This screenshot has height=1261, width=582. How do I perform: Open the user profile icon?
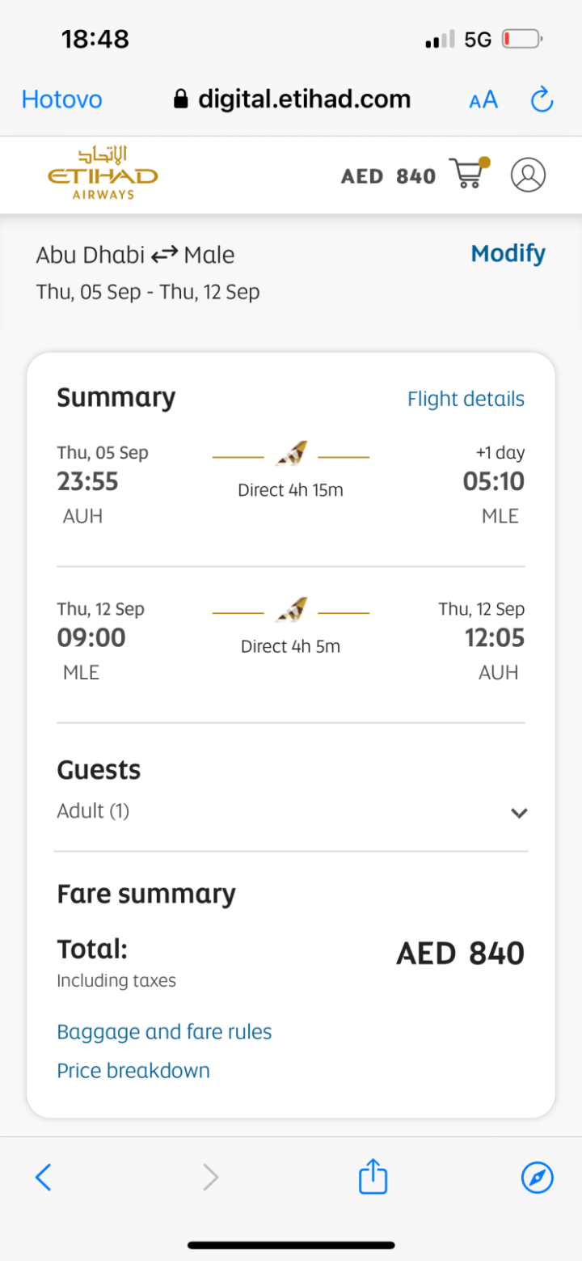tap(528, 175)
